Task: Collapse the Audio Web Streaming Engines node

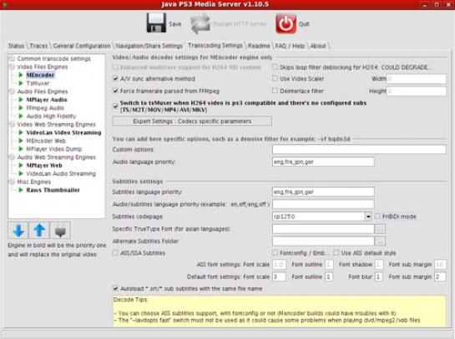Action: (12, 157)
